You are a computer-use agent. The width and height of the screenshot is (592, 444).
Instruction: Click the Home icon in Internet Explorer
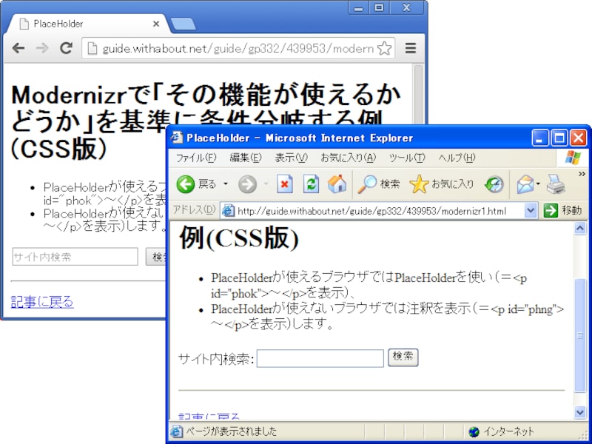coord(337,184)
